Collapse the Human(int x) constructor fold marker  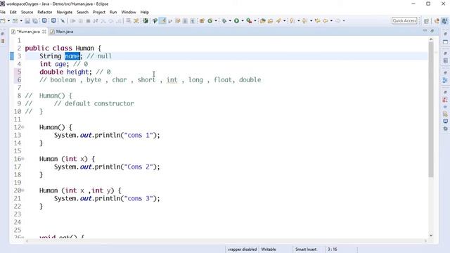22,159
